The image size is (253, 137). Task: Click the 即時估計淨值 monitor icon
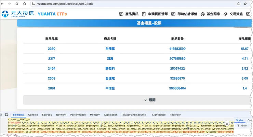pyautogui.click(x=173, y=14)
